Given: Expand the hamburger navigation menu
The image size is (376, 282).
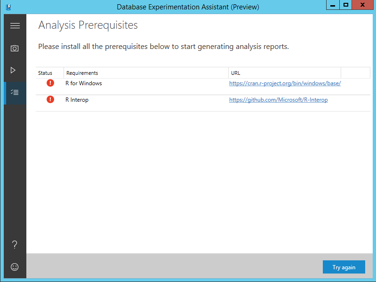Looking at the screenshot, I should click(15, 26).
